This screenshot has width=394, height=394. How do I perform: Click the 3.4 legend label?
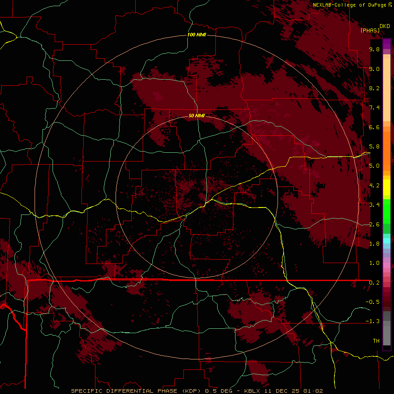(374, 205)
